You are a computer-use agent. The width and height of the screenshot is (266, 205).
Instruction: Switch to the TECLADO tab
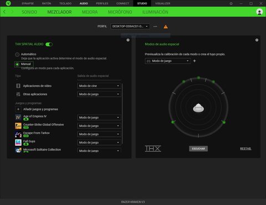pyautogui.click(x=65, y=3)
